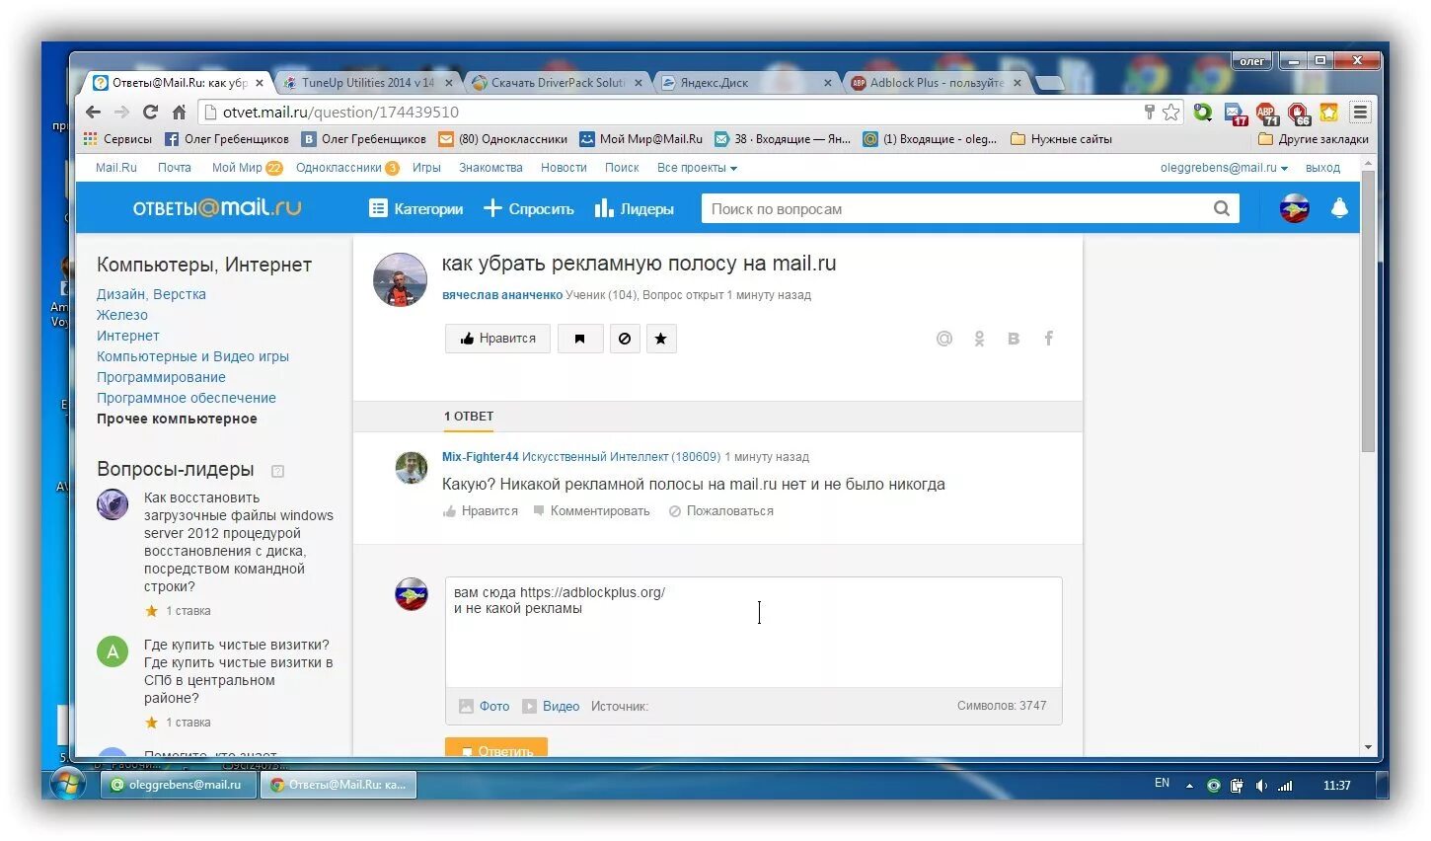Open the Одноклассники link in top bar
This screenshot has width=1431, height=841.
pos(339,168)
